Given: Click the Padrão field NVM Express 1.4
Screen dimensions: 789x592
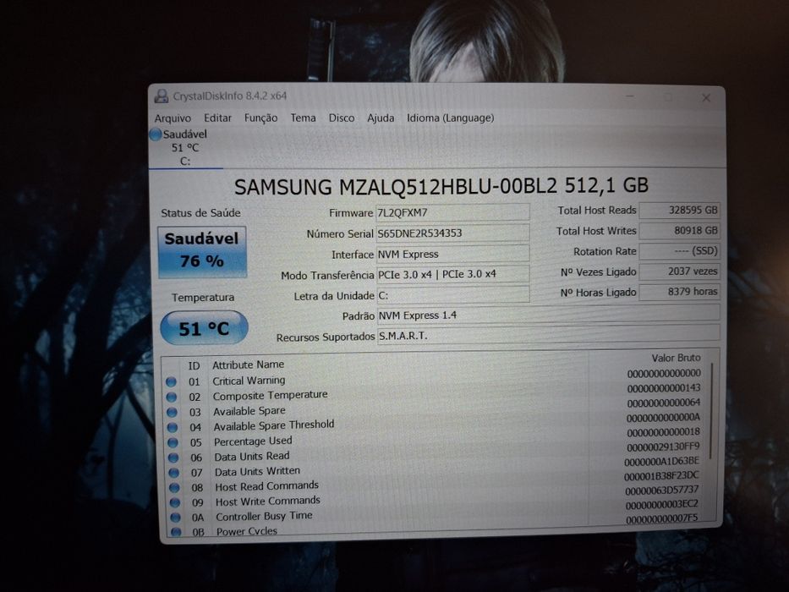Looking at the screenshot, I should pyautogui.click(x=549, y=315).
